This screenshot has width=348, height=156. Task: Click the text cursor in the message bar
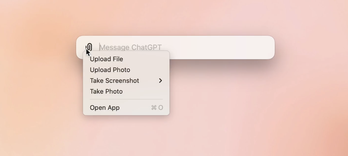coord(100,47)
